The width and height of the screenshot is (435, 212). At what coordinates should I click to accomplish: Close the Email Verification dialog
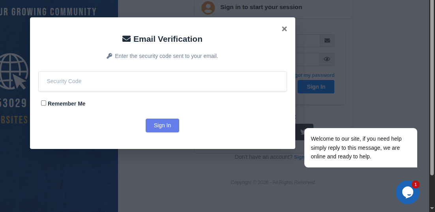pyautogui.click(x=284, y=29)
